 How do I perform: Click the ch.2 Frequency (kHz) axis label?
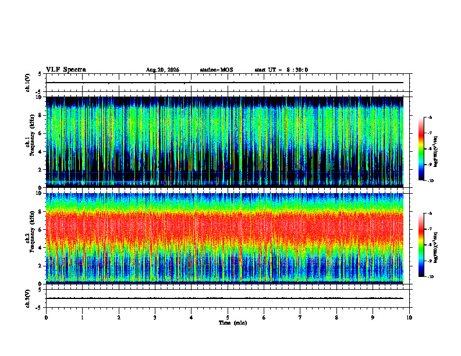point(32,236)
